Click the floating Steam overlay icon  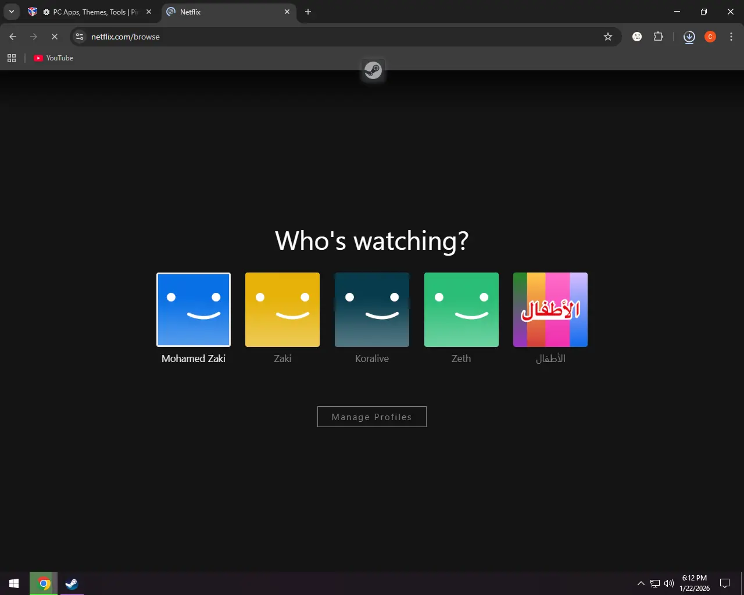(373, 70)
